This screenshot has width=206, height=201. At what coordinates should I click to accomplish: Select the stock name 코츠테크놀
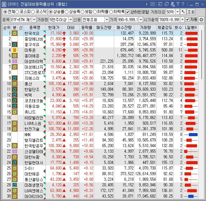tap(34, 101)
